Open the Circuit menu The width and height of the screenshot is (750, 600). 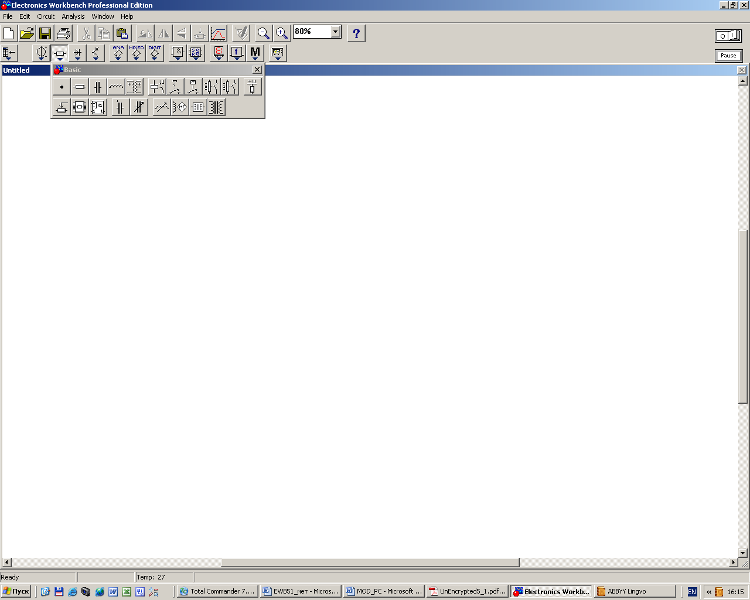(46, 16)
